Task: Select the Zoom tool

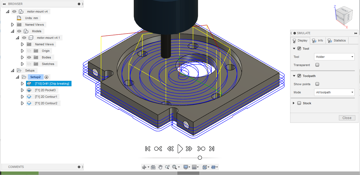Action: (x=167, y=167)
